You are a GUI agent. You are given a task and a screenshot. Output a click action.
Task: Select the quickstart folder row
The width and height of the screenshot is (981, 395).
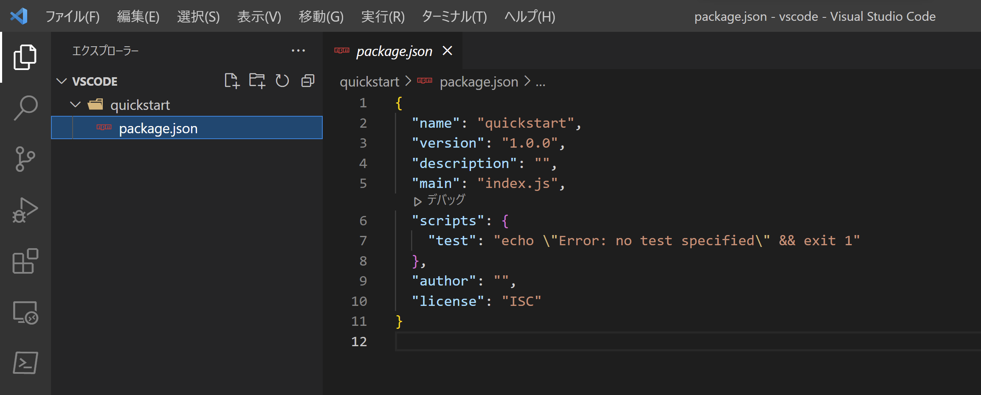click(x=187, y=104)
